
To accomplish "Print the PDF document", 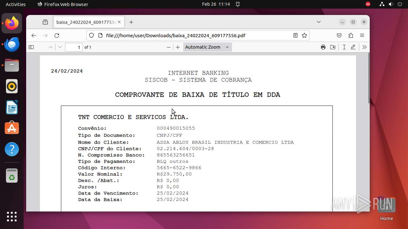I will tap(323, 47).
